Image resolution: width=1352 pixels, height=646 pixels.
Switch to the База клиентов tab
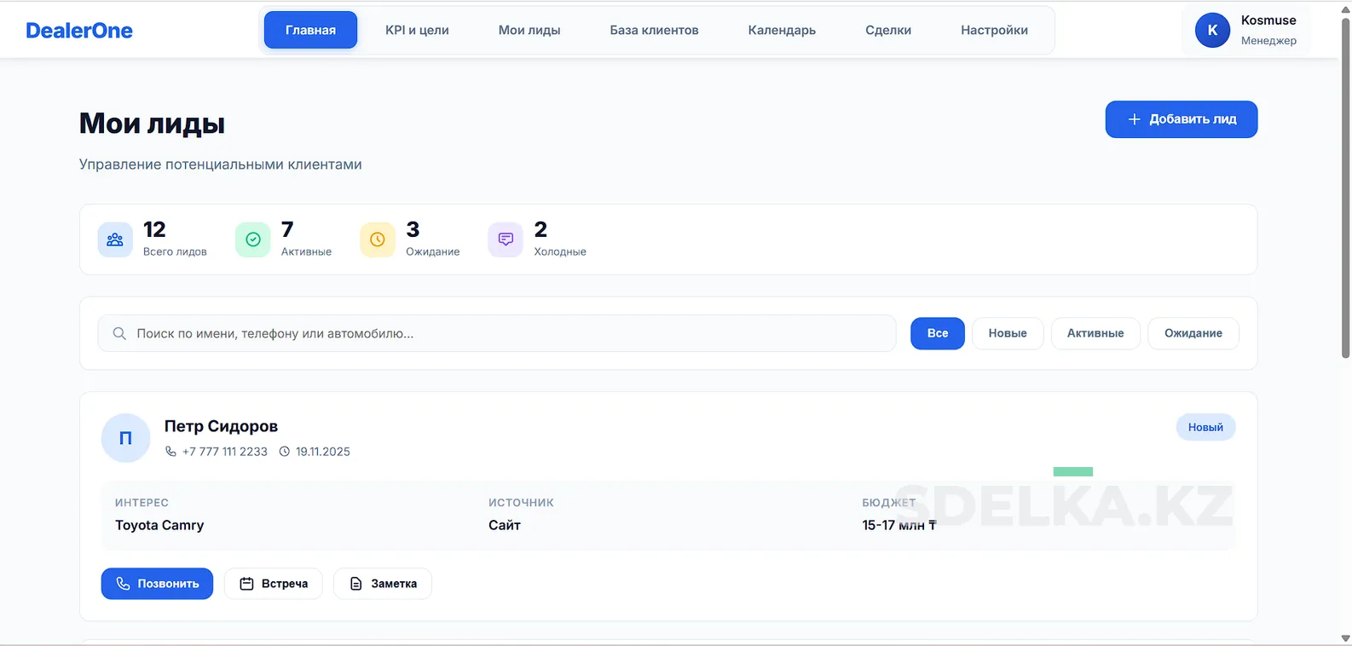654,30
